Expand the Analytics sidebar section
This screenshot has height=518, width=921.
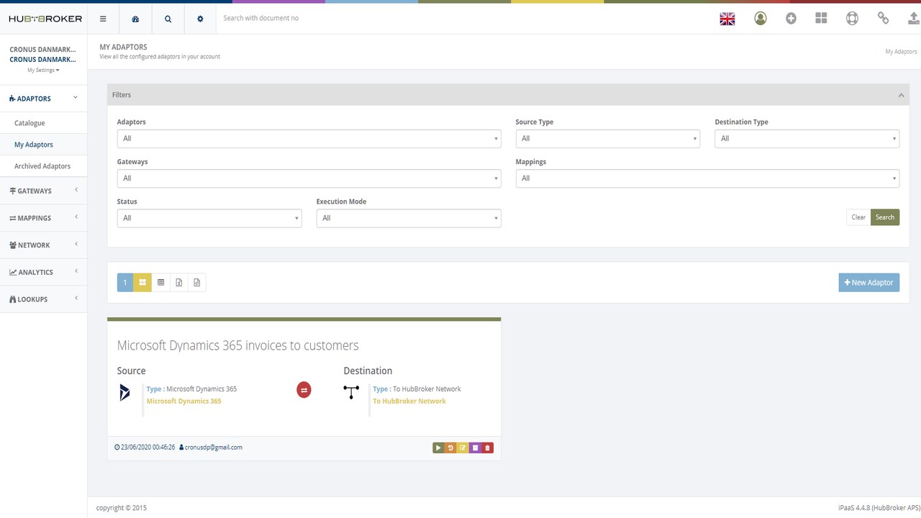click(43, 272)
